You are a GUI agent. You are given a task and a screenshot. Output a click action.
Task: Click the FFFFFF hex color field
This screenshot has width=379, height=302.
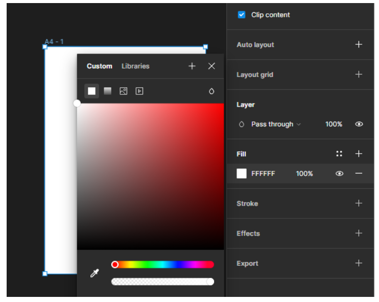click(x=263, y=173)
